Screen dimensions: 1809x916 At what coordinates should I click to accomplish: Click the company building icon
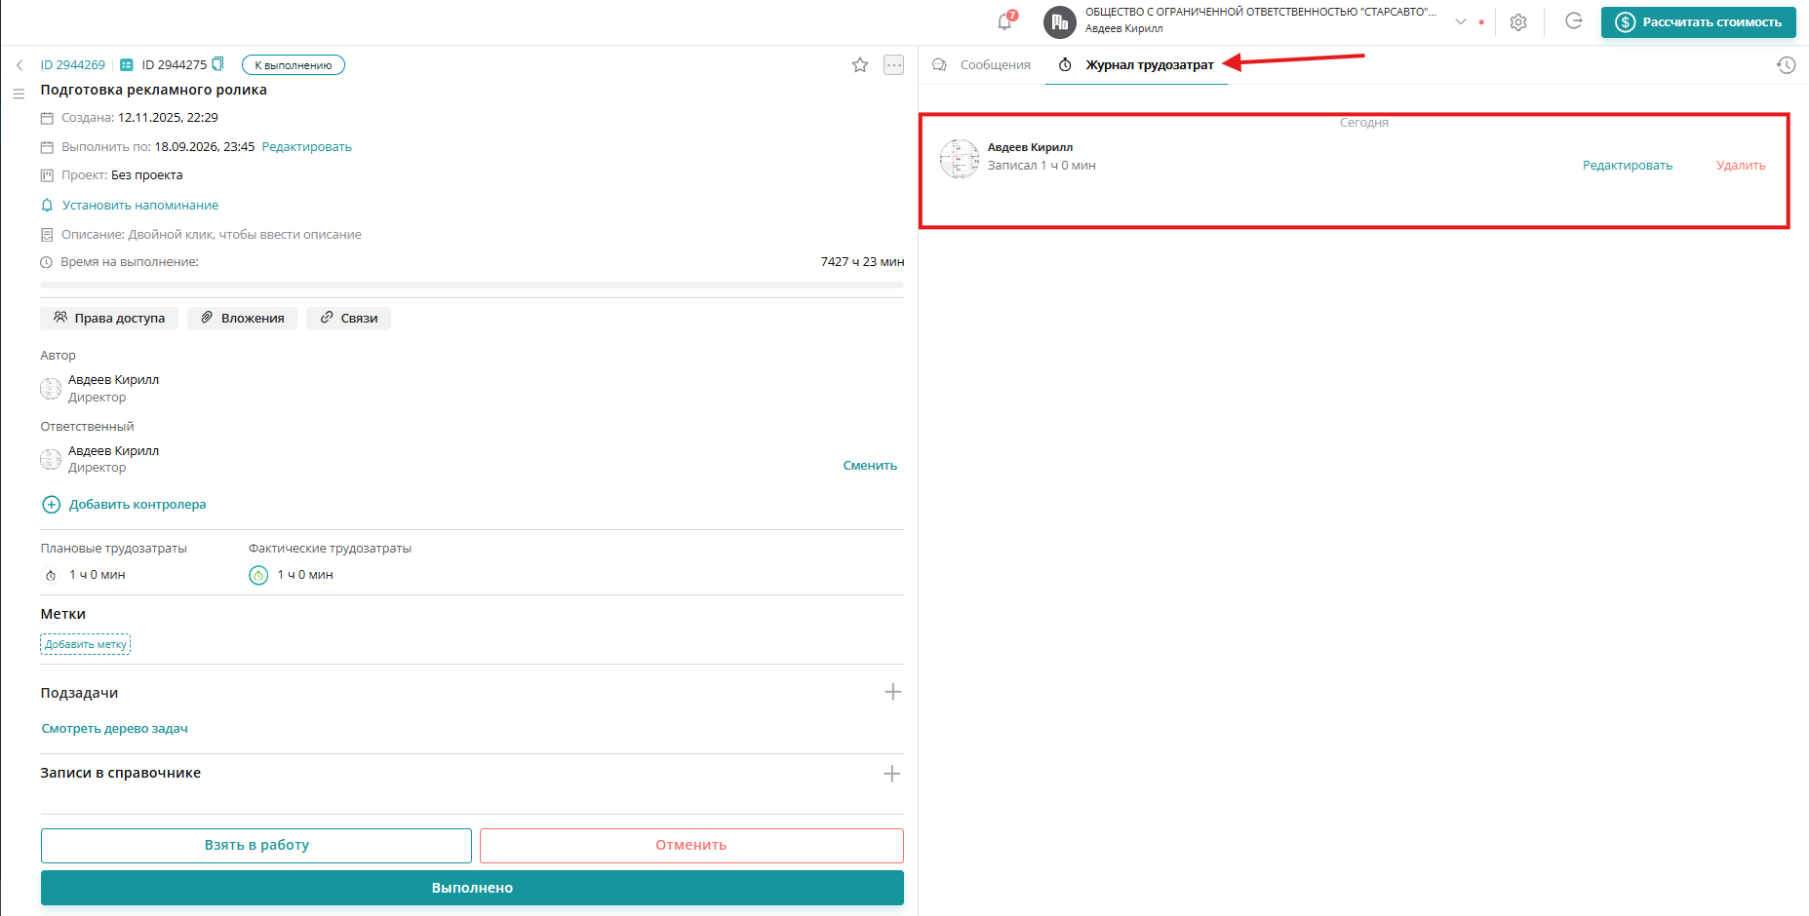tap(1060, 21)
